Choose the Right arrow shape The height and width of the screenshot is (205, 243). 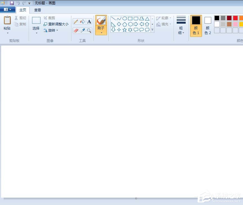pyautogui.click(x=136, y=24)
